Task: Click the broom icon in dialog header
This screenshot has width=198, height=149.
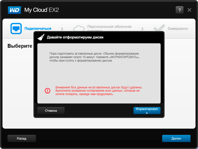Action: click(x=41, y=37)
